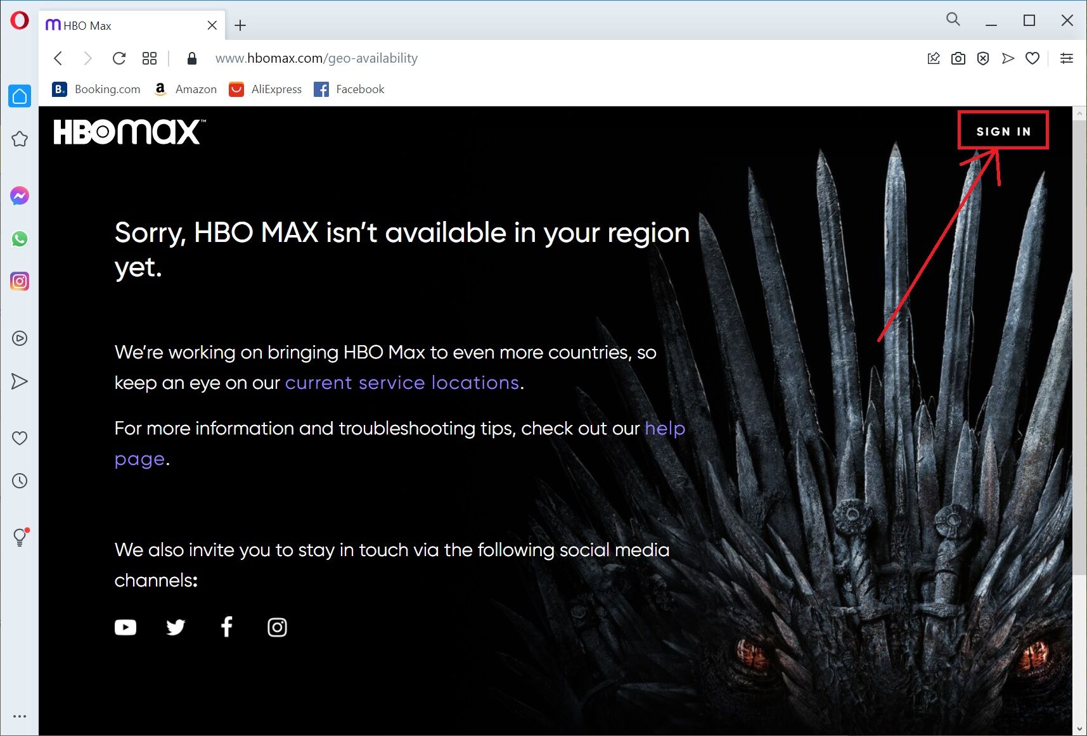
Task: Click scrollbar up arrow
Action: pos(1079,113)
